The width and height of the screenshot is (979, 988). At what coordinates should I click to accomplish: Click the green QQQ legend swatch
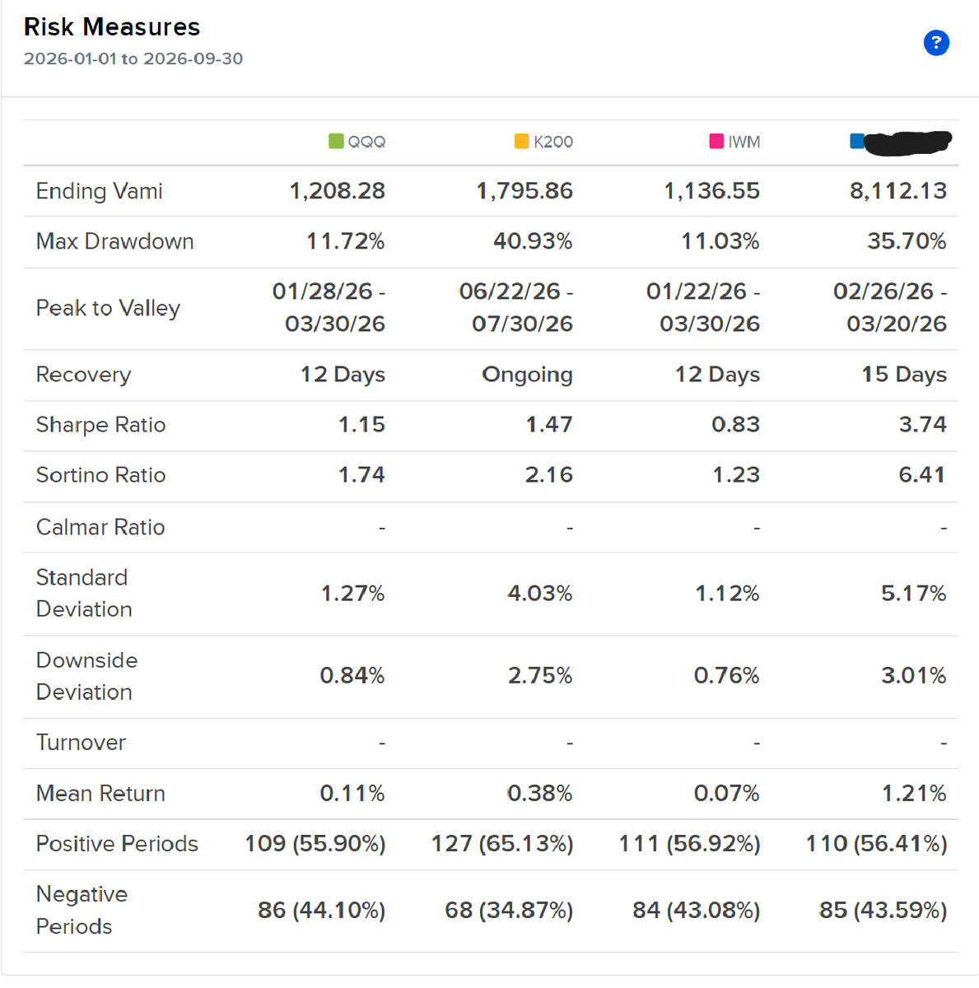coord(335,142)
